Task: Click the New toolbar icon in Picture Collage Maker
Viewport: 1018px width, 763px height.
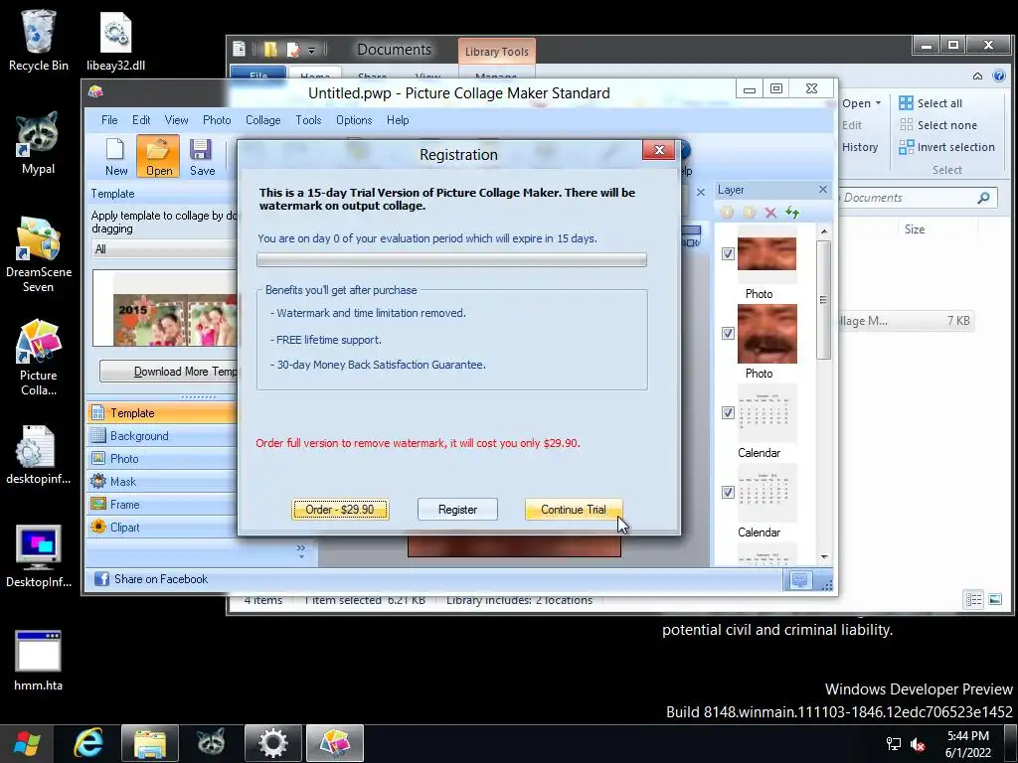Action: (115, 156)
